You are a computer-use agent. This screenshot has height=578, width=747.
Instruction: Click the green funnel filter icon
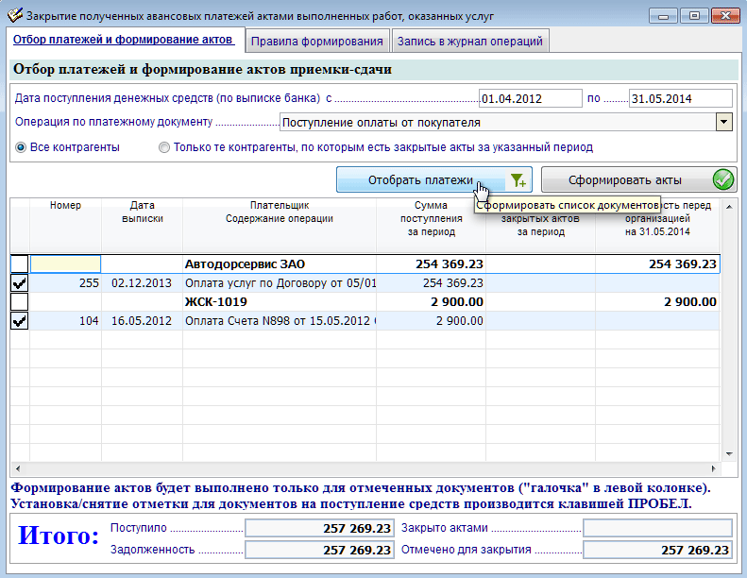[518, 180]
